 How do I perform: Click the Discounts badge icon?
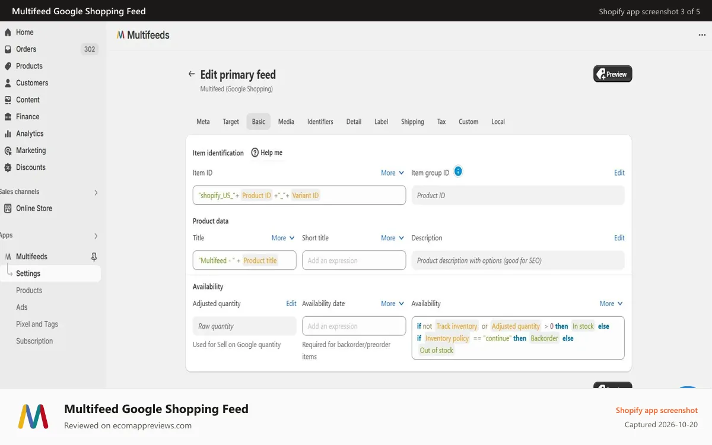point(8,167)
